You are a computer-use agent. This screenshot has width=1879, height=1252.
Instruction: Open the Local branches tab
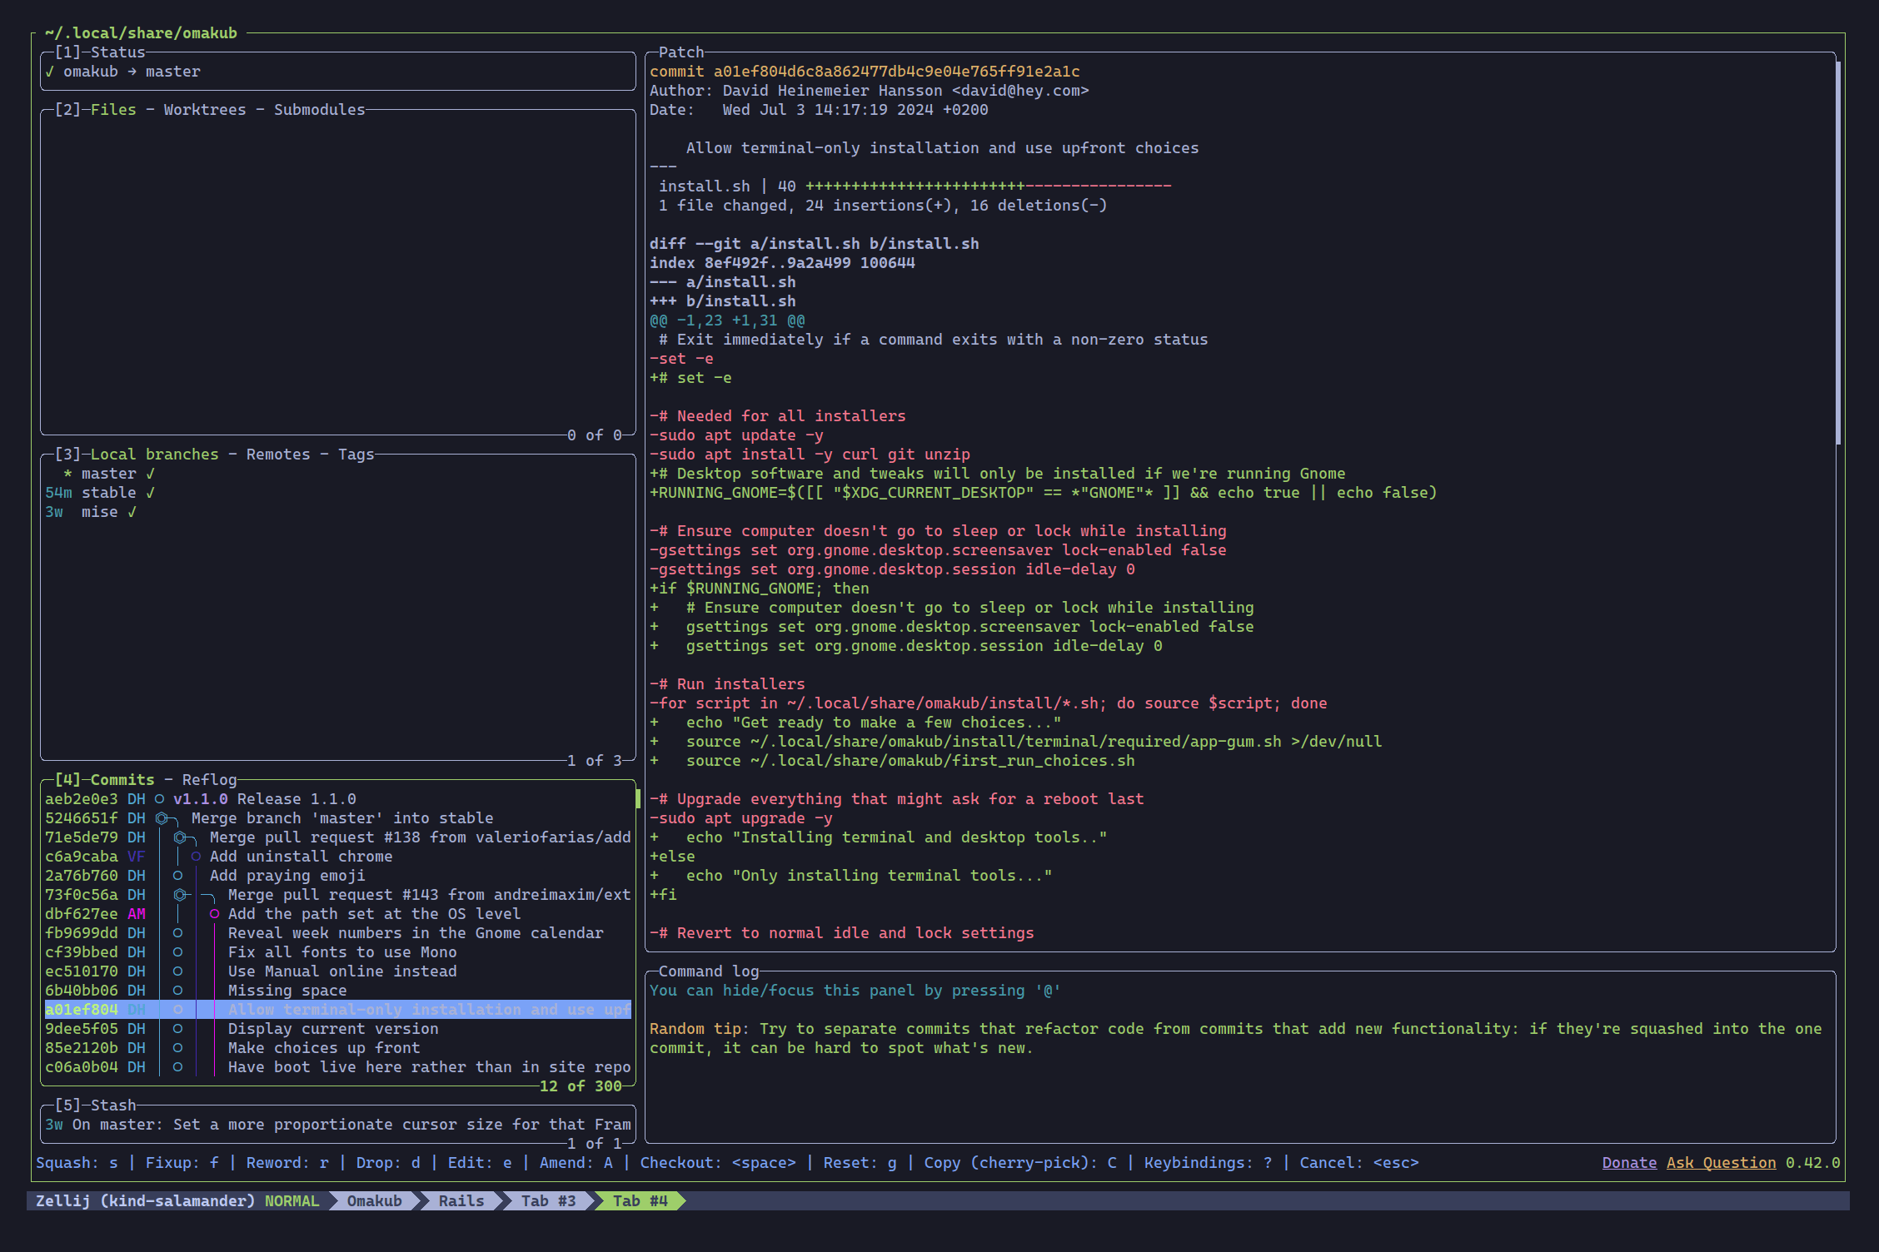(155, 455)
